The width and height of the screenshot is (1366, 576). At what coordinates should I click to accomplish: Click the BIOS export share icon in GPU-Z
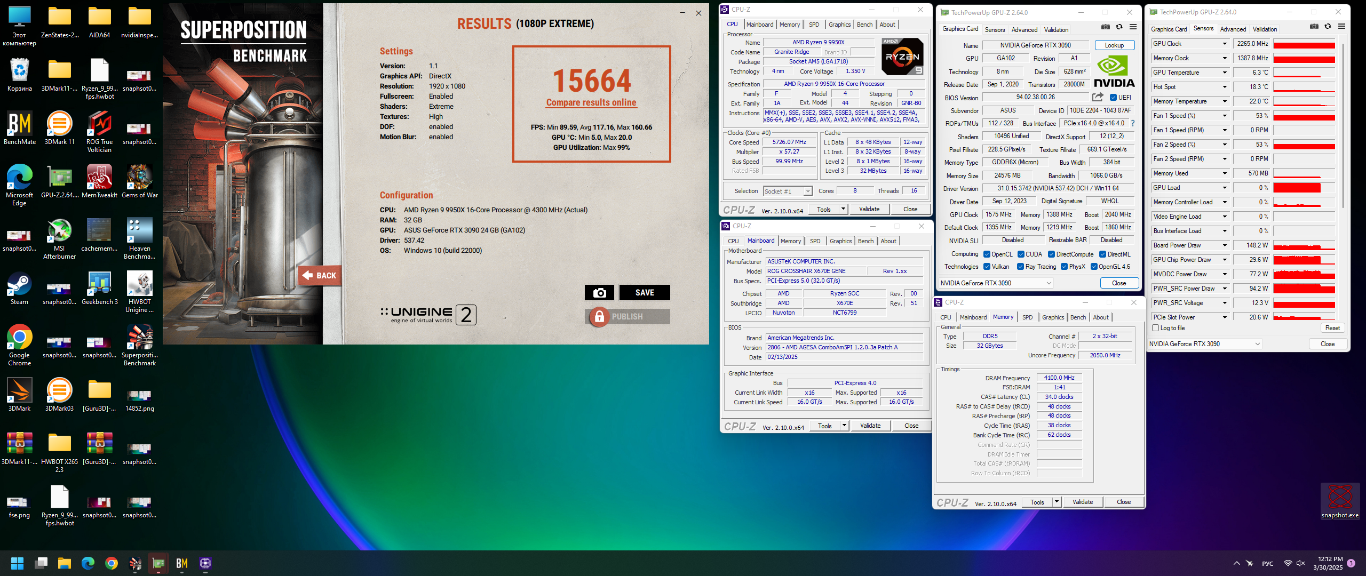pyautogui.click(x=1098, y=97)
